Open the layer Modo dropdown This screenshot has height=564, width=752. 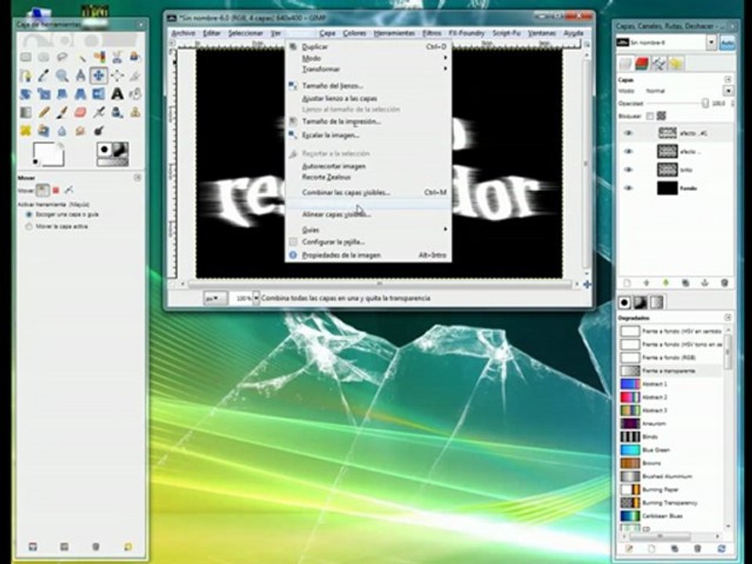728,91
